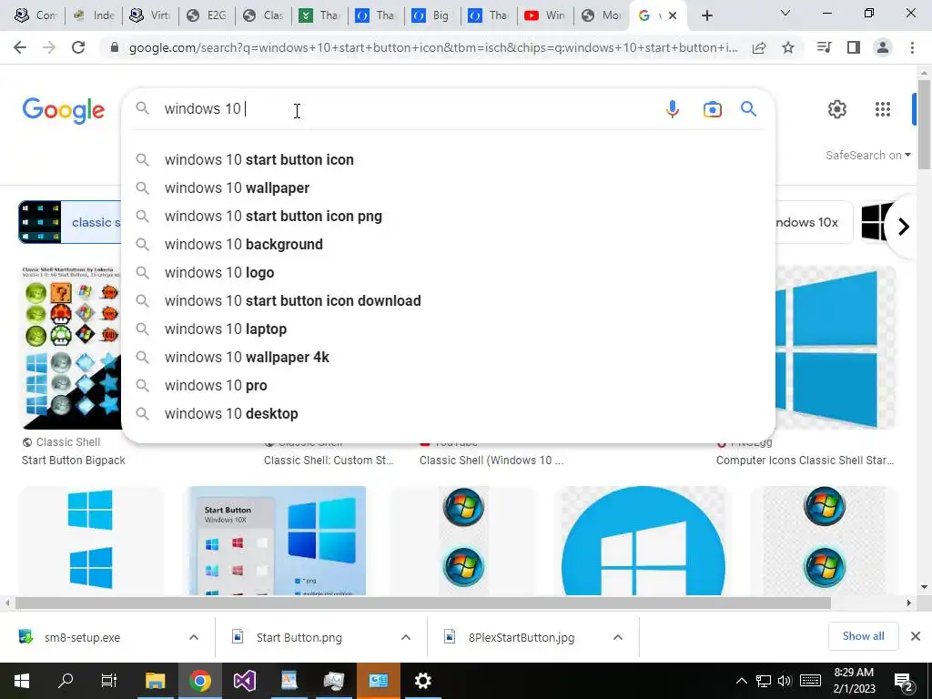Show hidden system tray icons
This screenshot has width=932, height=699.
[741, 681]
